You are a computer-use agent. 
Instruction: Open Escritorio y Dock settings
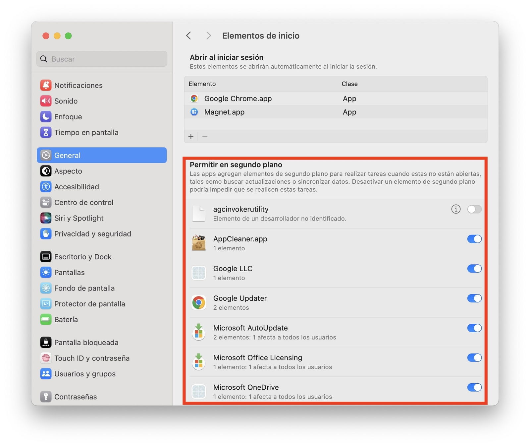102,257
